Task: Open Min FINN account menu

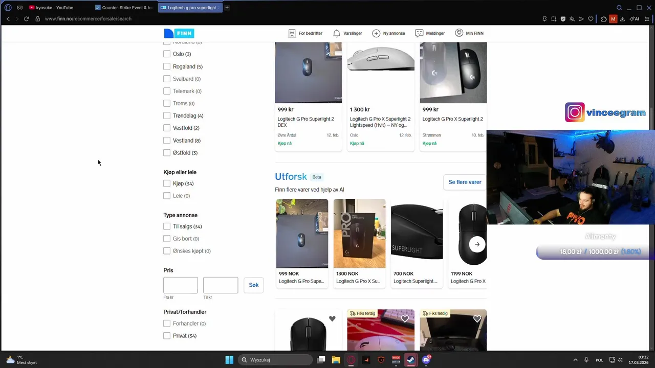Action: coord(469,33)
